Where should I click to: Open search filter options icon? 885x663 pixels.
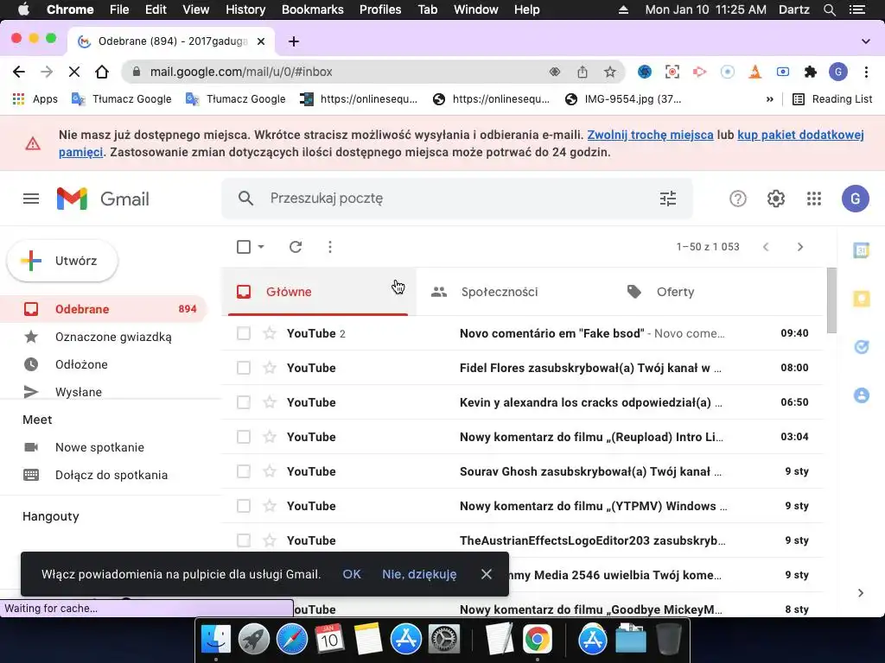tap(668, 199)
